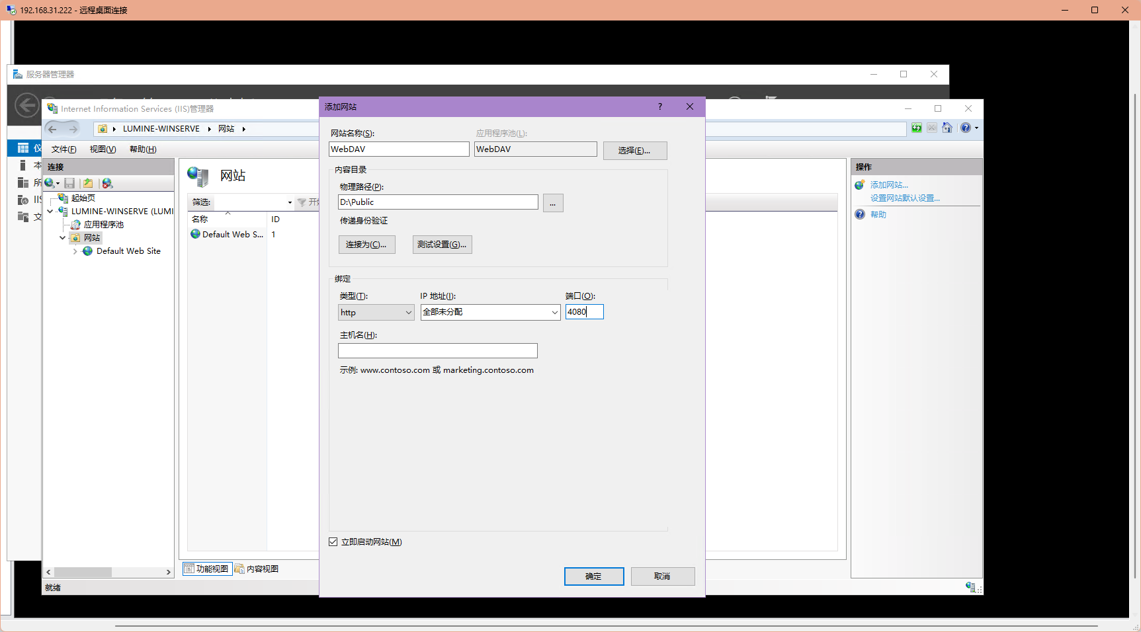Click the 帮助 question mark icon in the 操作 panel
Screen dimensions: 1141x632
(860, 214)
